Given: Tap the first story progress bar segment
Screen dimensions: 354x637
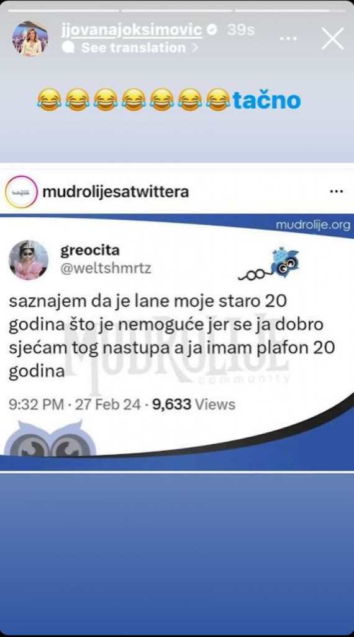Looking at the screenshot, I should [63, 11].
